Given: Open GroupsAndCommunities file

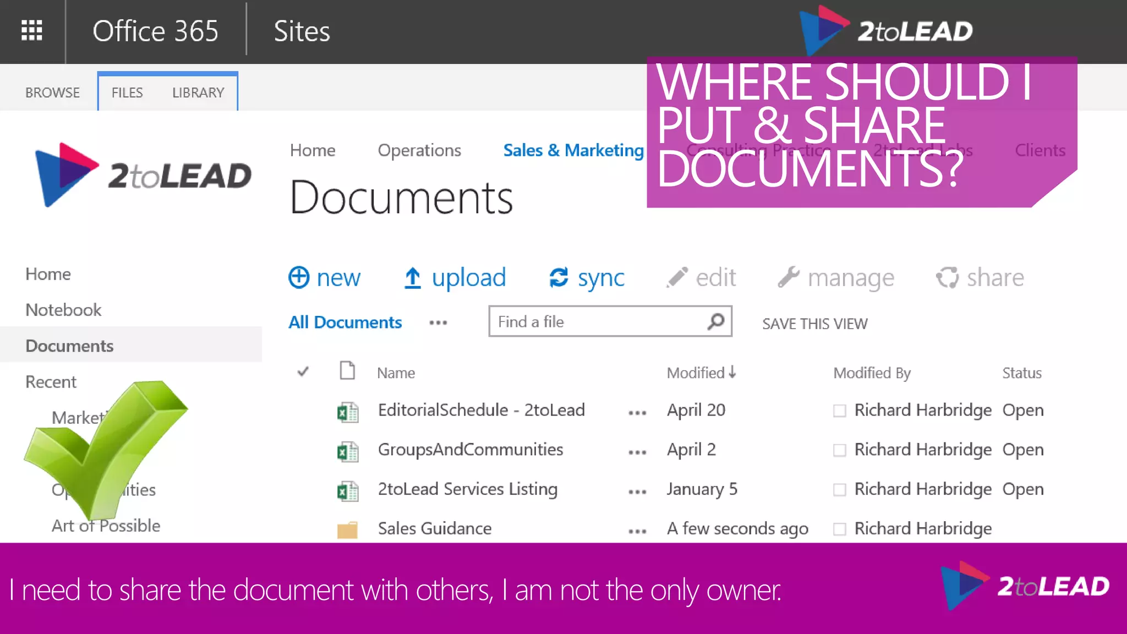Looking at the screenshot, I should pyautogui.click(x=471, y=450).
